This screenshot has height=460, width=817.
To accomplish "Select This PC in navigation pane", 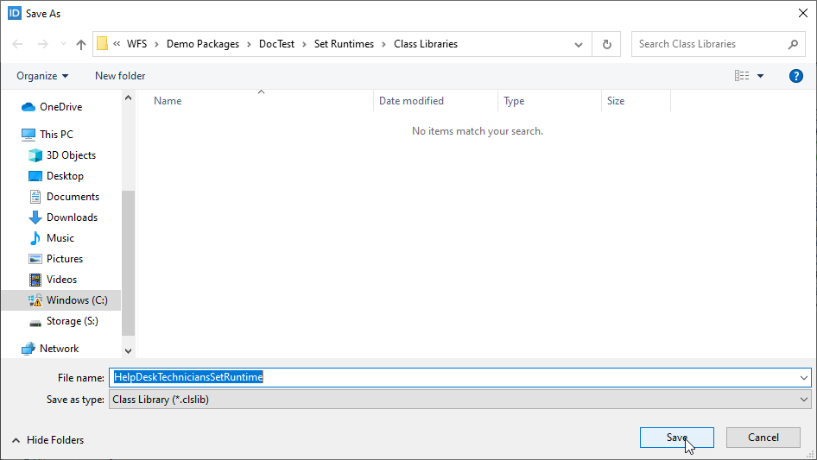I will tap(56, 135).
